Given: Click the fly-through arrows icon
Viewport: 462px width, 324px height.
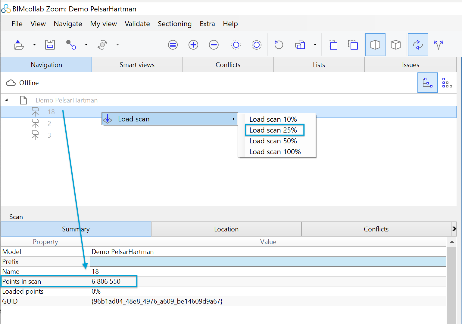Looking at the screenshot, I should pos(439,45).
